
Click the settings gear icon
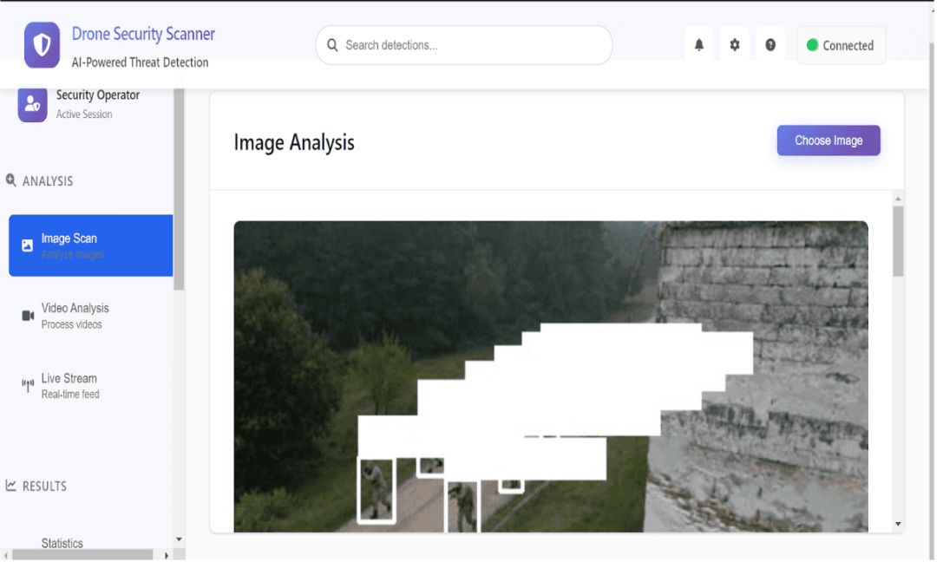[735, 44]
